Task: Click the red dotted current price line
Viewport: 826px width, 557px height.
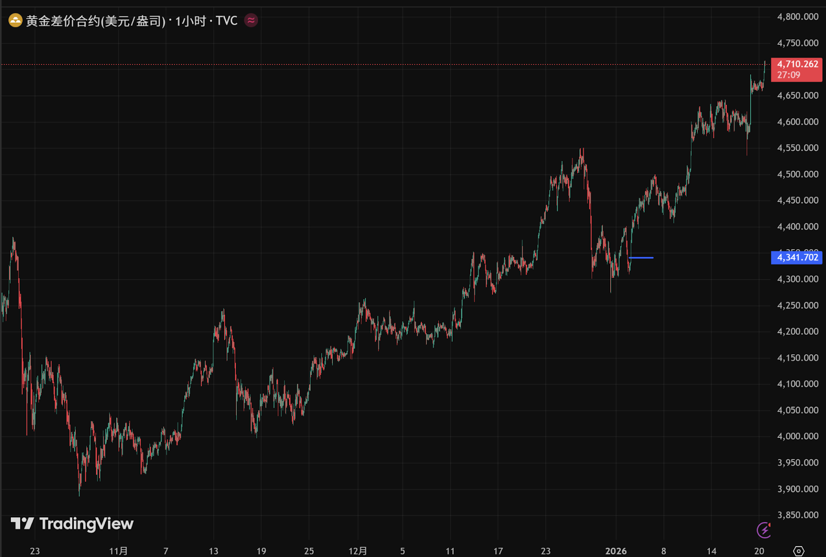Action: tap(361, 64)
